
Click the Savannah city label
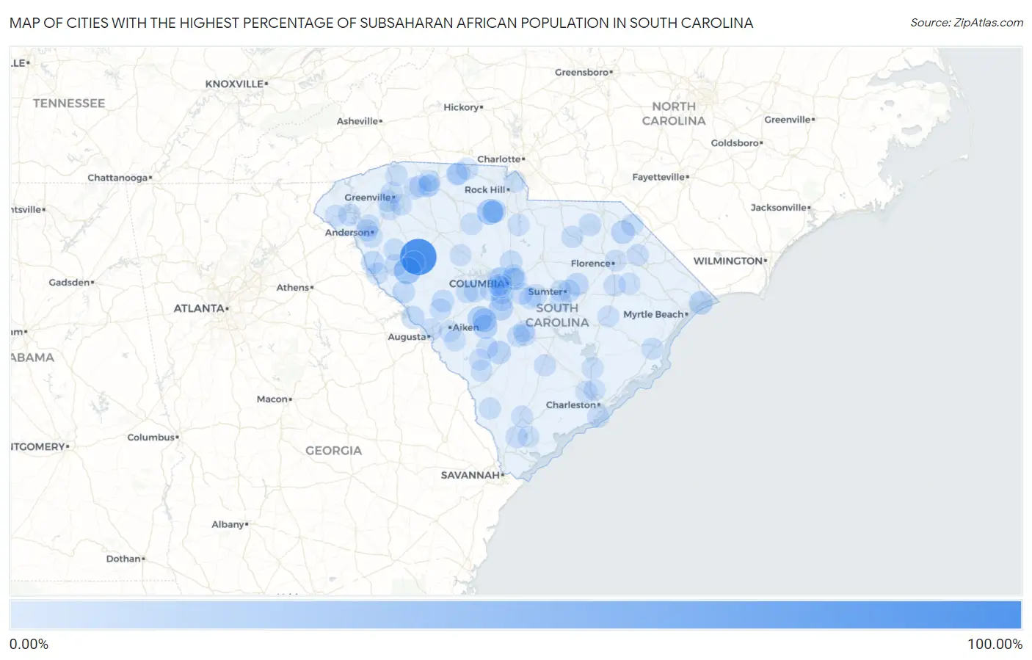tap(471, 476)
